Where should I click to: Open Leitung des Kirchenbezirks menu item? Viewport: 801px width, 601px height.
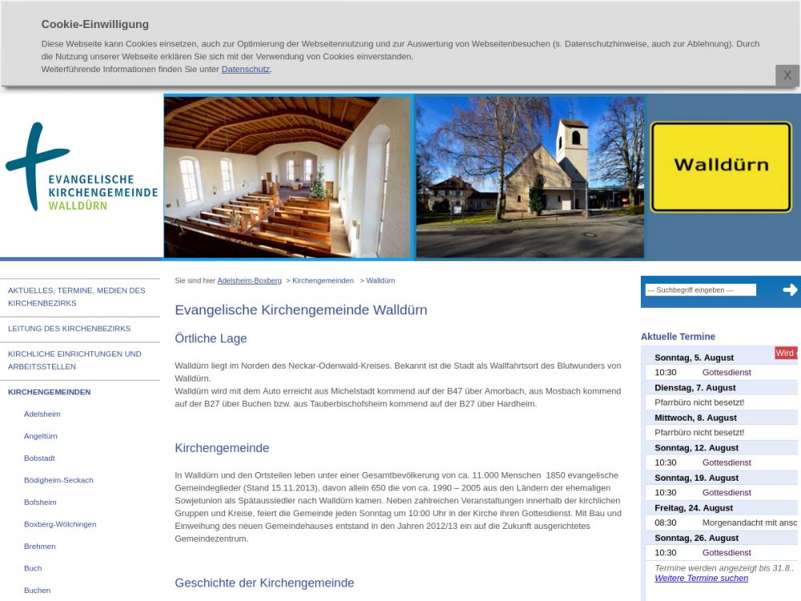coord(69,329)
